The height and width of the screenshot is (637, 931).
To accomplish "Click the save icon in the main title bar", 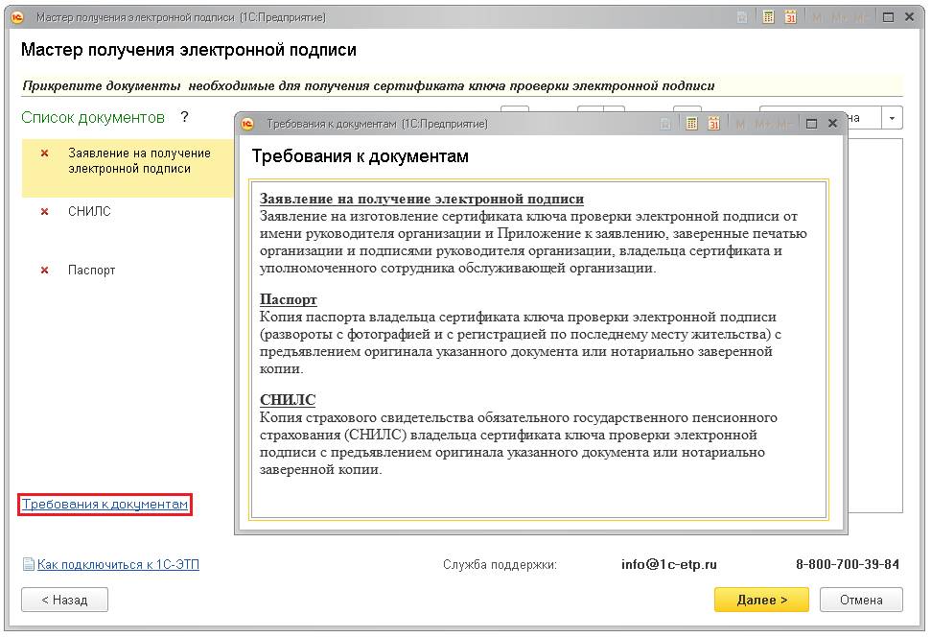I will click(x=741, y=18).
